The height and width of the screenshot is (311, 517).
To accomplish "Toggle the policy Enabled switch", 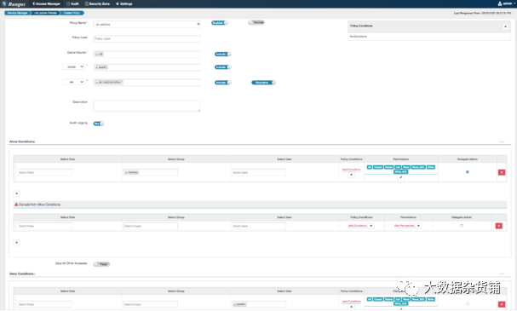I will click(x=220, y=23).
